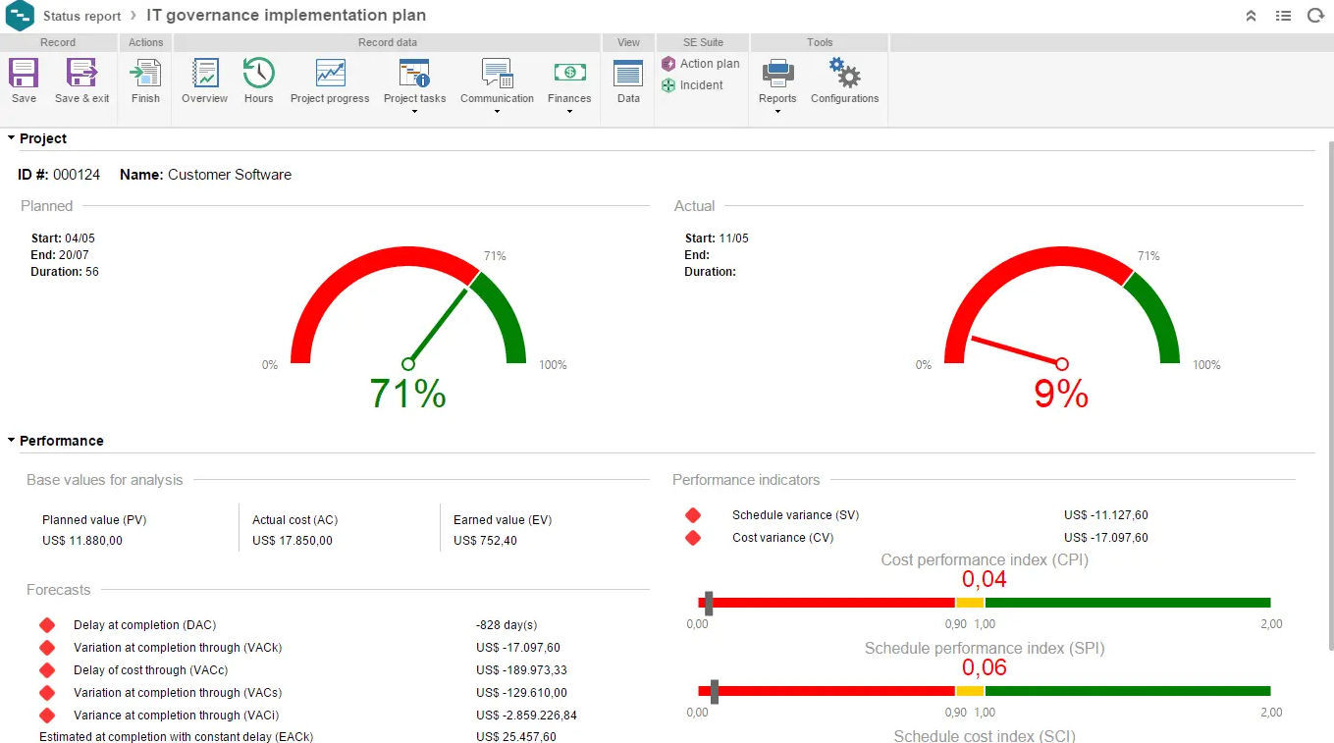
Task: Open the Action plan in SE Suite
Action: pyautogui.click(x=701, y=63)
